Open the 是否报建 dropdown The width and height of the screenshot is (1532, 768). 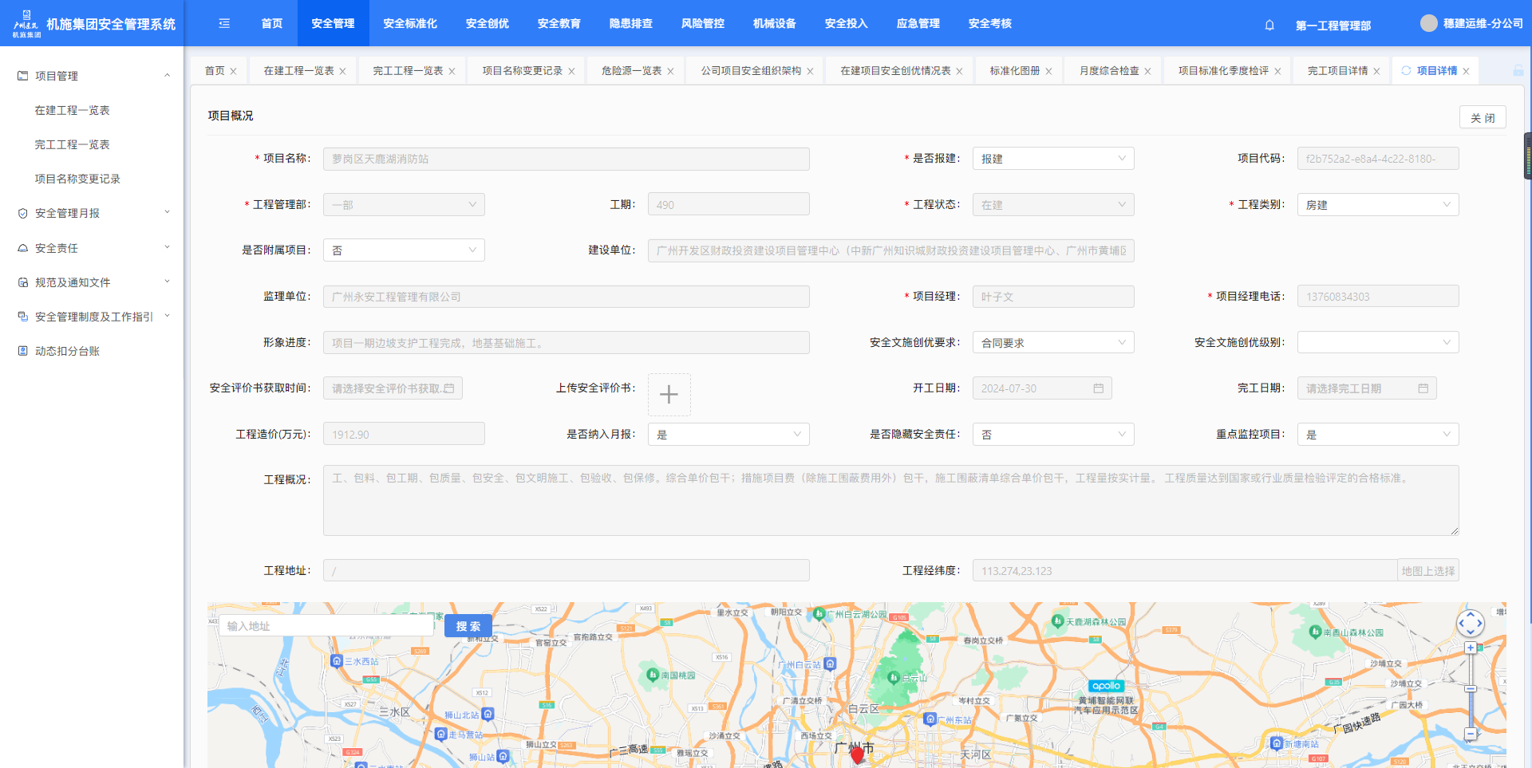point(1052,159)
